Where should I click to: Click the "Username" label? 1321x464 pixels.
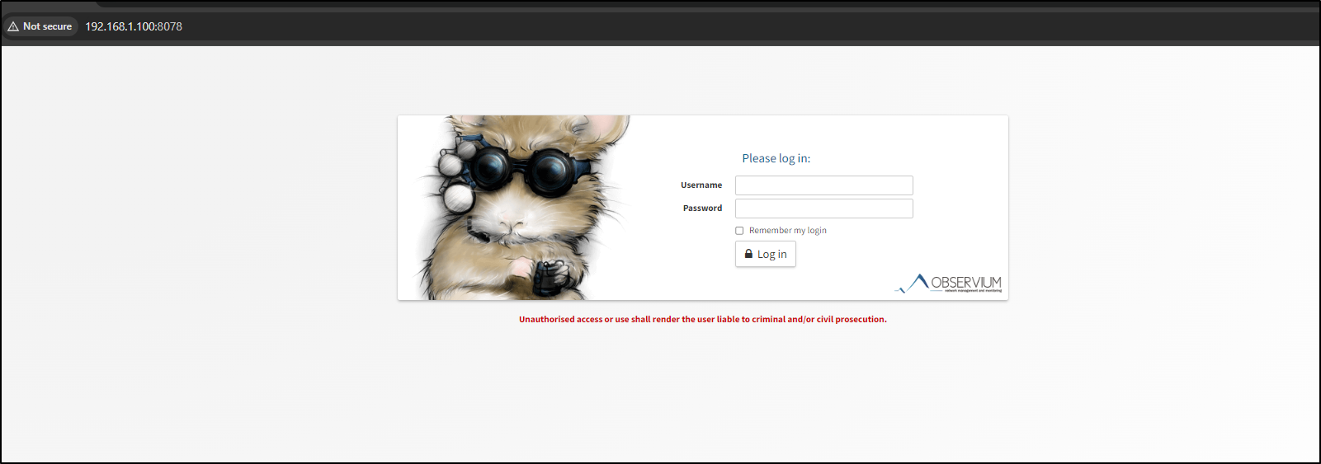coord(701,185)
